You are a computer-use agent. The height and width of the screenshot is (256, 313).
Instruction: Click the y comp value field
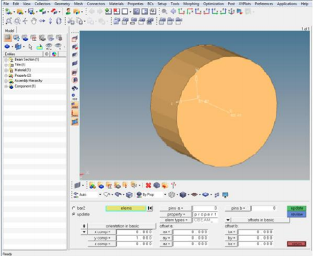point(135,238)
